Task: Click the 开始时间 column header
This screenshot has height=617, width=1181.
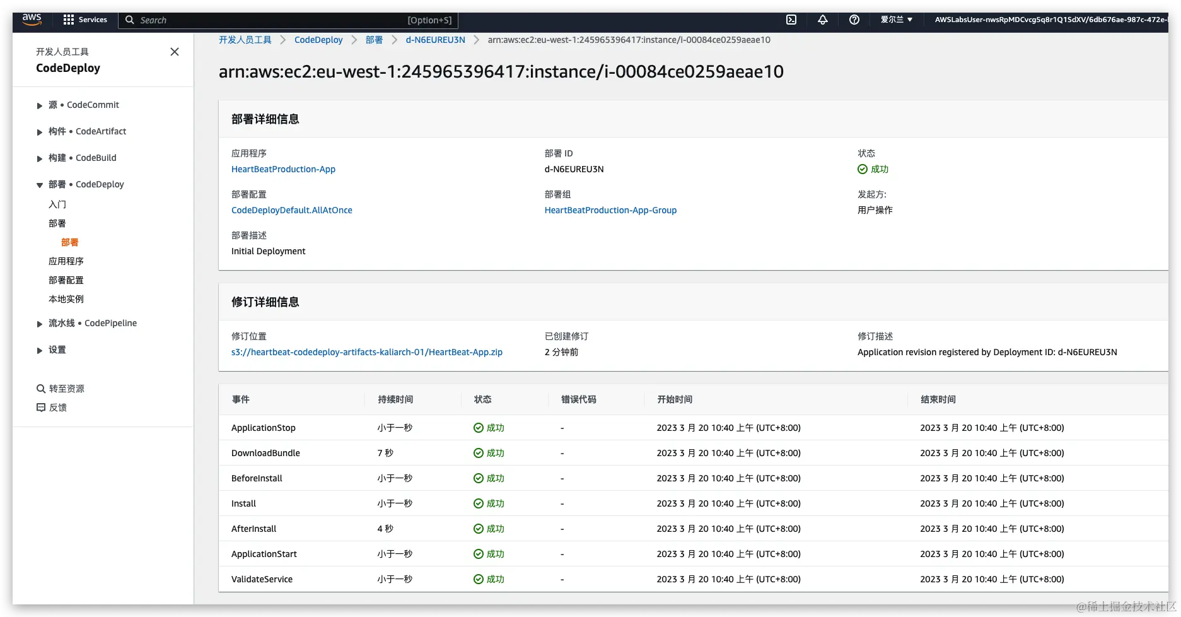Action: coord(675,399)
